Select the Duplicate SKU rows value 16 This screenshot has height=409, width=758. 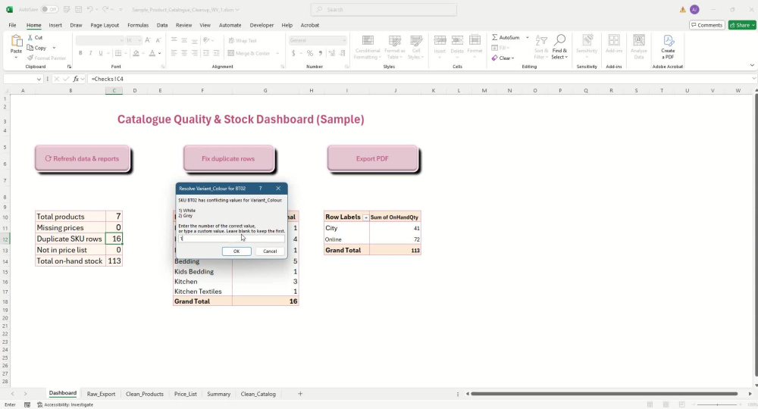[114, 239]
